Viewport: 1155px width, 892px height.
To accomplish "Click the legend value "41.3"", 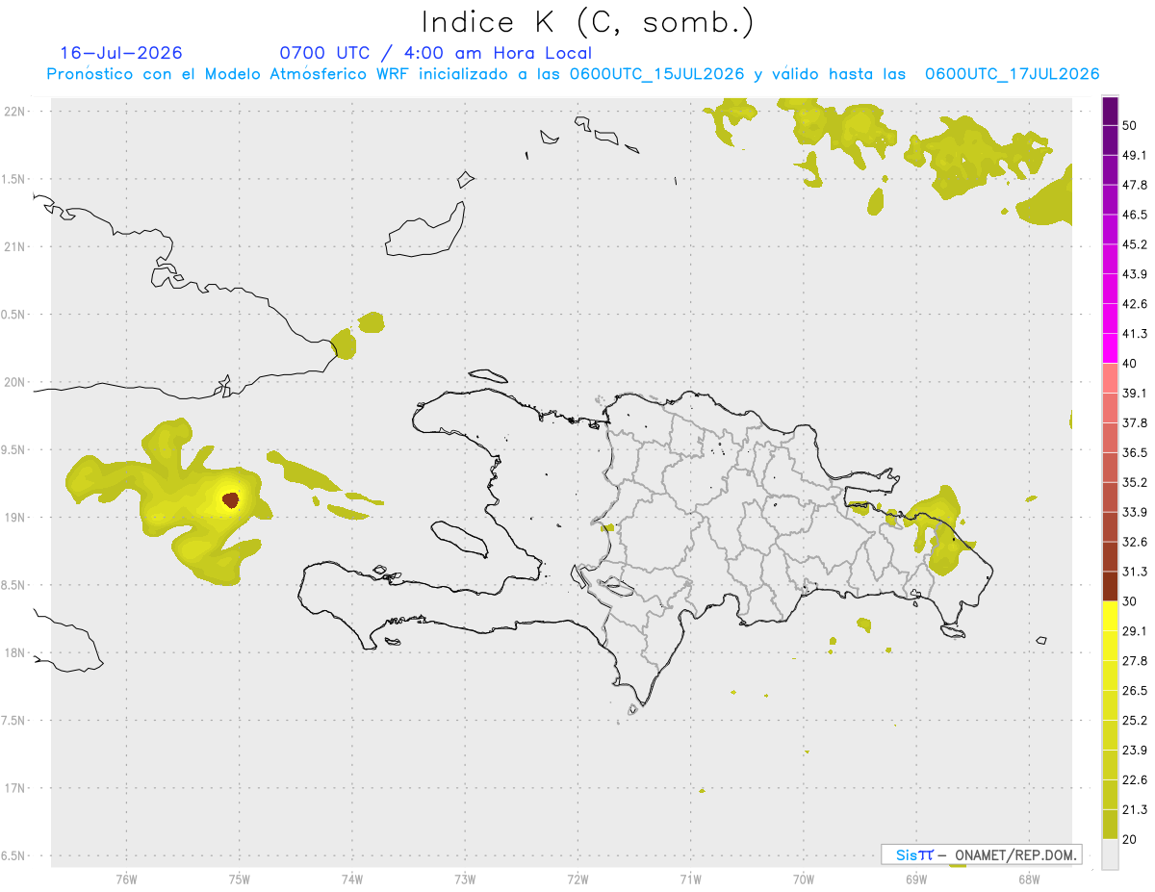I will tap(1135, 334).
